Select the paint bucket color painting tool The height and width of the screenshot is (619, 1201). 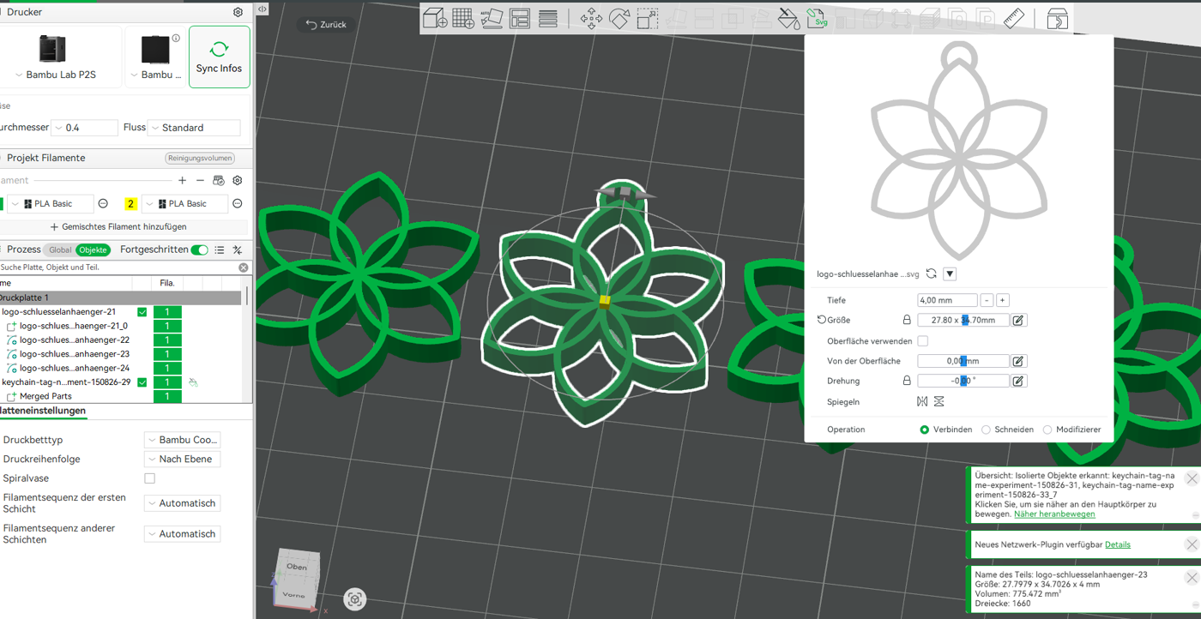[788, 18]
